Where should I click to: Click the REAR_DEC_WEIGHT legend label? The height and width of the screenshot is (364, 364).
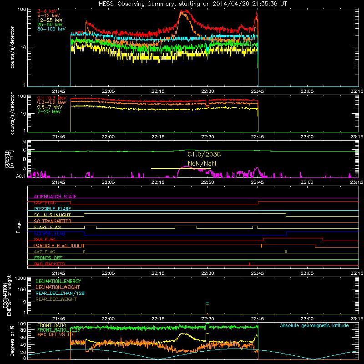coord(56,299)
